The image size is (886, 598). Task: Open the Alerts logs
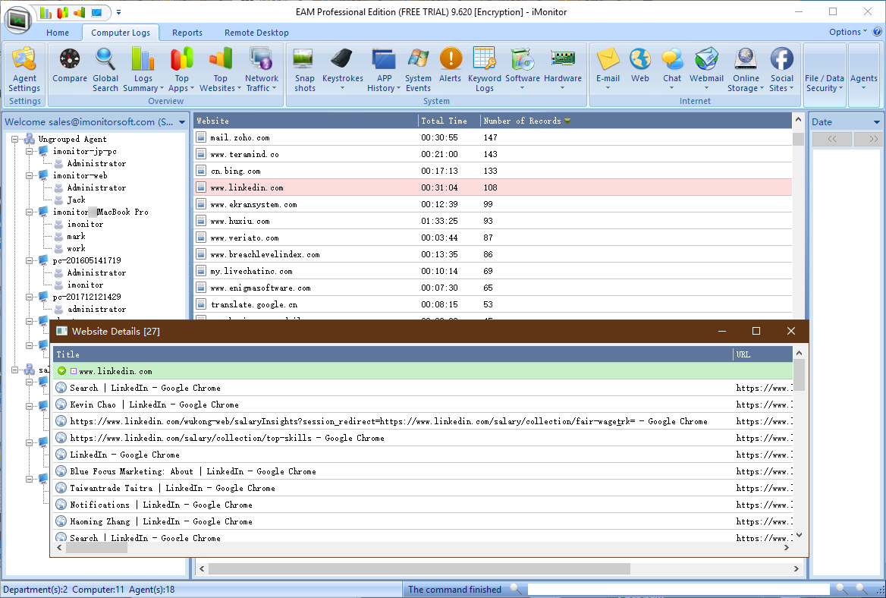tap(451, 65)
